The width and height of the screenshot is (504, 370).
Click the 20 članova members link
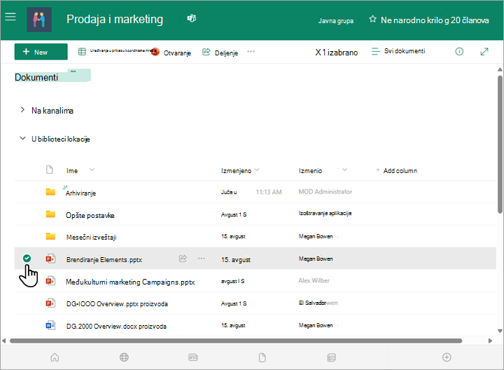coord(470,20)
